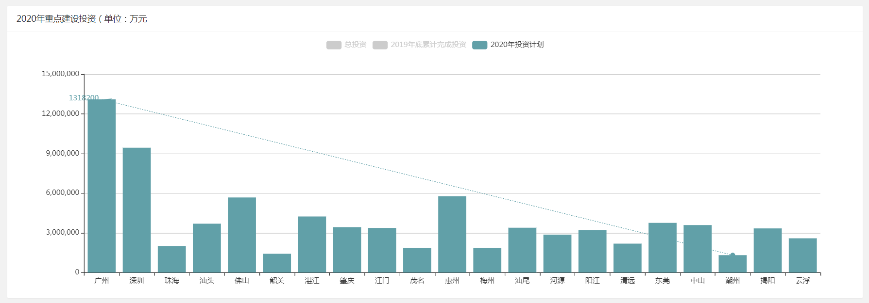Viewport: 869px width, 303px height.
Task: Click the 云浮 bar
Action: tap(802, 255)
